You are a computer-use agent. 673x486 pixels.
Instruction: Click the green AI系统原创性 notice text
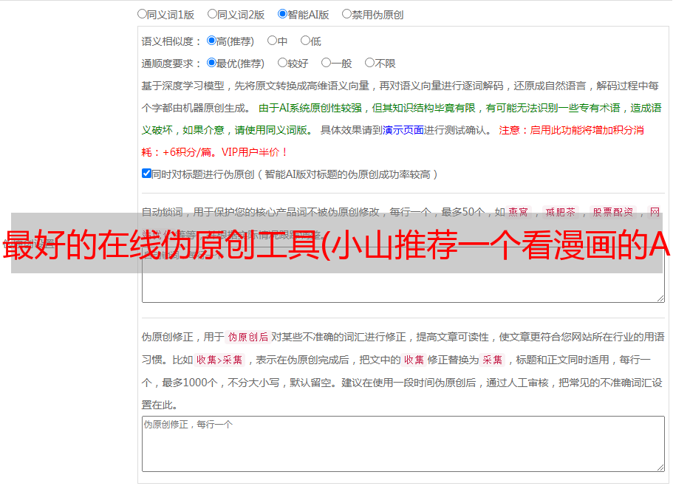point(401,119)
